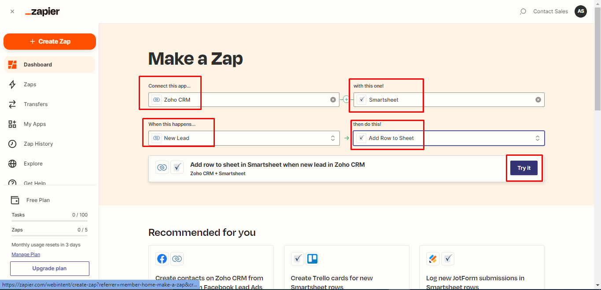Click the Free Plan label
The height and width of the screenshot is (290, 601).
38,200
